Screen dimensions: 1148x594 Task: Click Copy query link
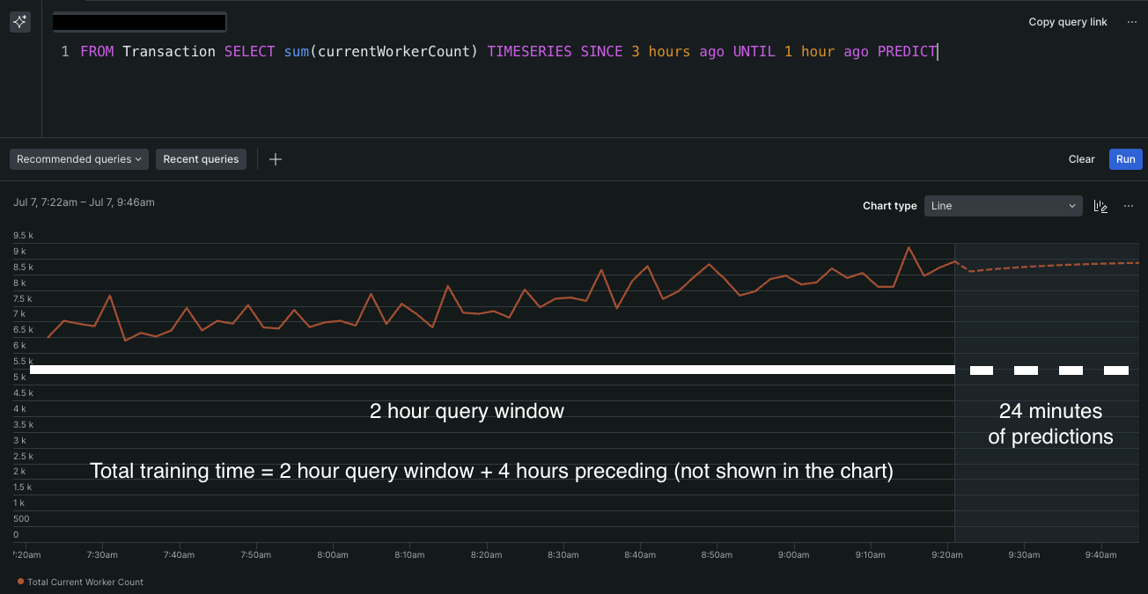click(x=1068, y=22)
